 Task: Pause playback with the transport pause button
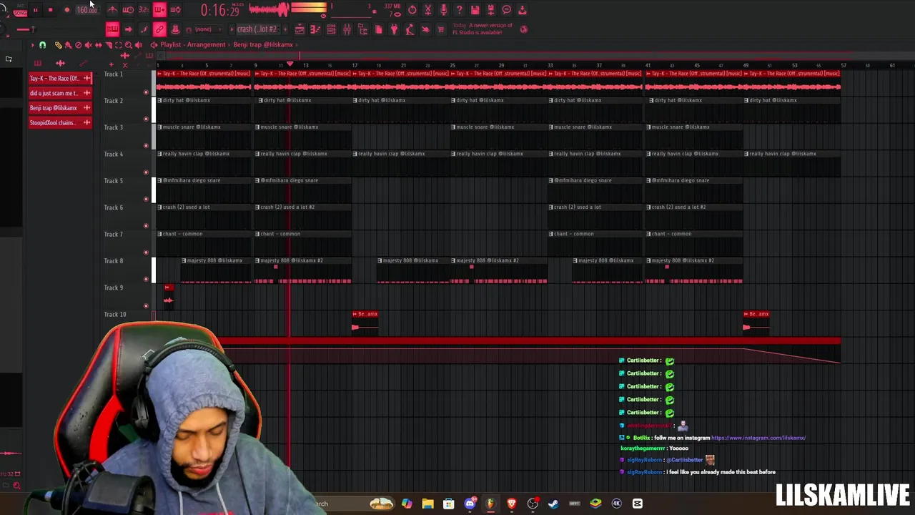click(35, 10)
